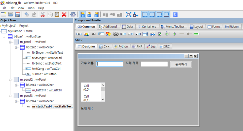243x131 pixels.
Task: Add a wxGauge progress bar component
Action: [196, 34]
